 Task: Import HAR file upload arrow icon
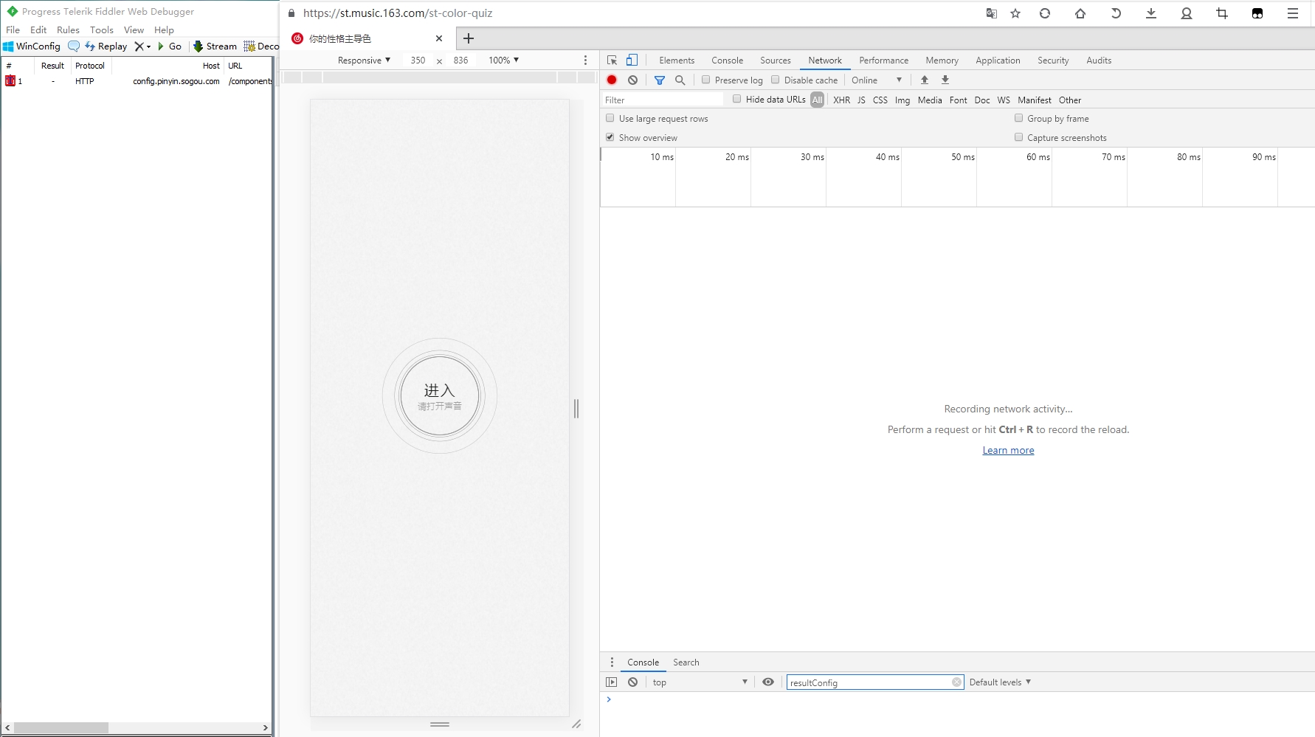925,80
